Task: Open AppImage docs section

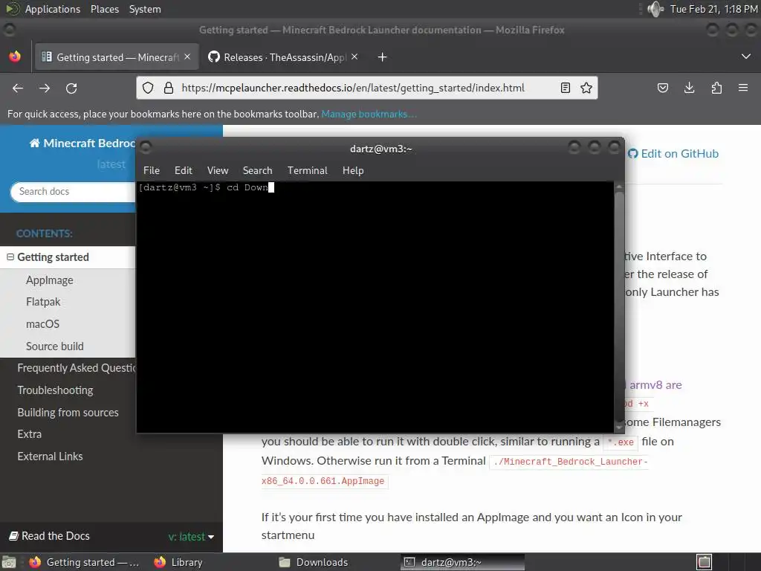Action: point(50,280)
